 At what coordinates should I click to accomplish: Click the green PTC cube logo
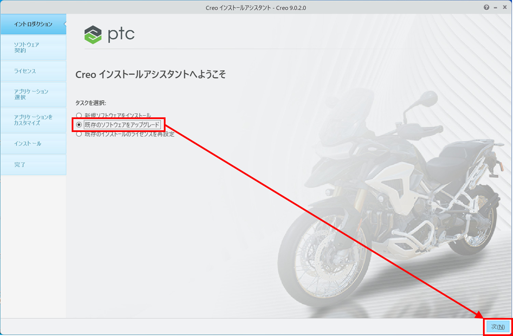pyautogui.click(x=93, y=35)
